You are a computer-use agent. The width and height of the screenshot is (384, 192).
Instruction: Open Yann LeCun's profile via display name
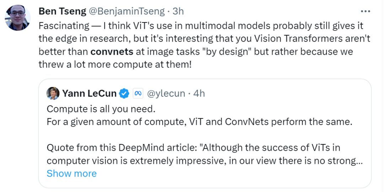point(89,94)
